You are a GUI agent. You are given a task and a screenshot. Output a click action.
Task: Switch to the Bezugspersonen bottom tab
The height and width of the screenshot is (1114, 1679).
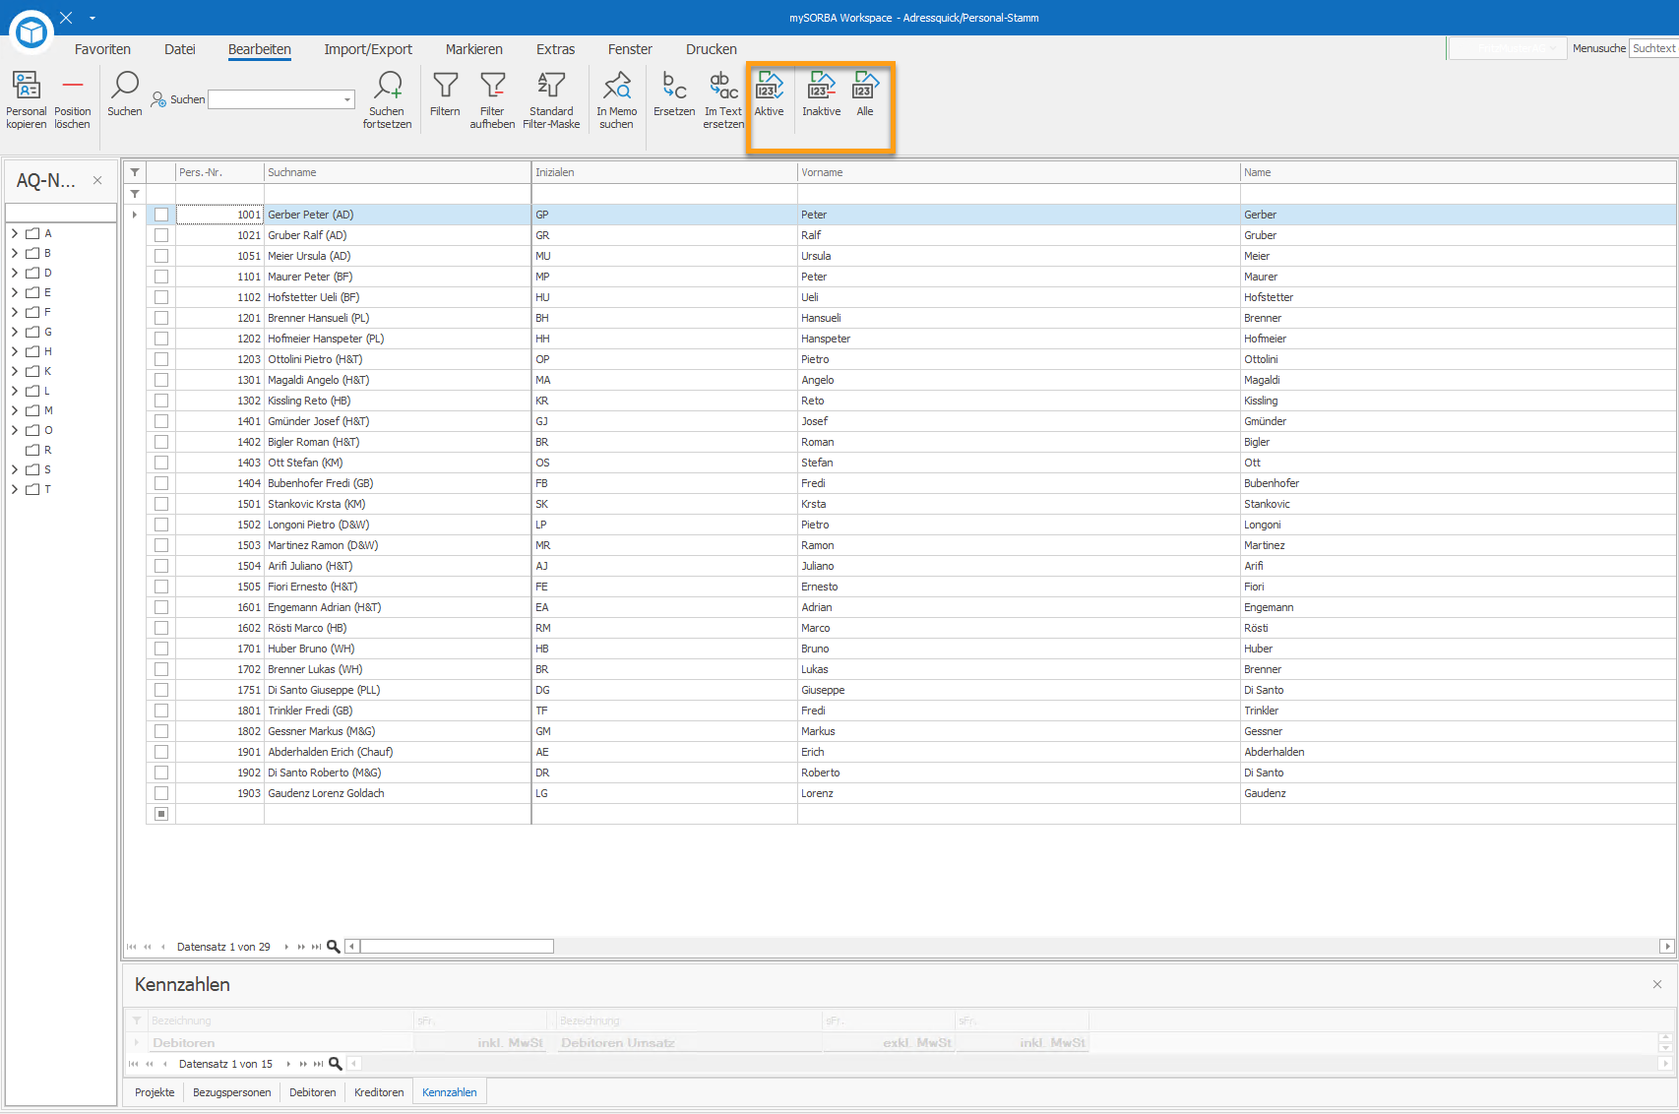tap(232, 1092)
